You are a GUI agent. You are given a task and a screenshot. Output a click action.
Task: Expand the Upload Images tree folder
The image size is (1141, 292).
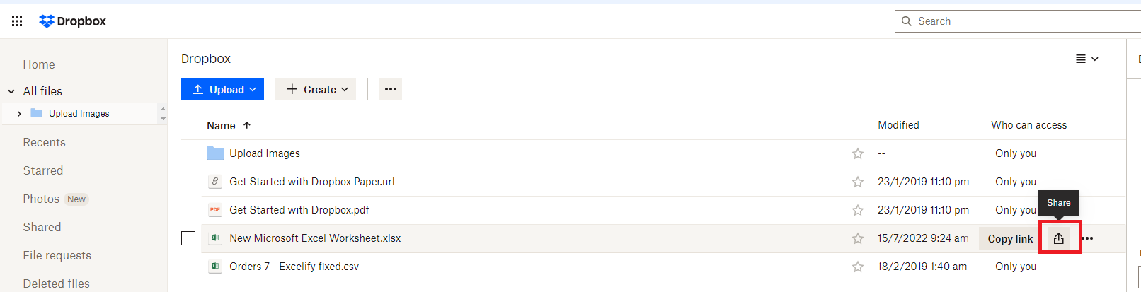click(19, 114)
